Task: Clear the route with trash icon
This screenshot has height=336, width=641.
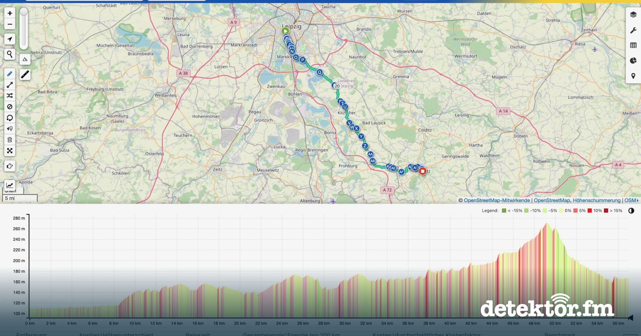Action: click(10, 140)
